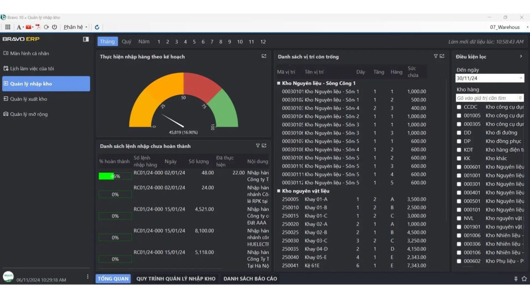Click the Quản lý mở rộng icon

[6, 114]
